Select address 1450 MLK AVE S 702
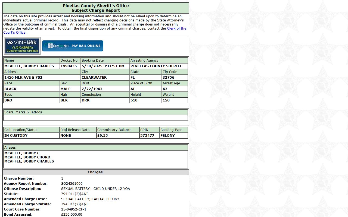This screenshot has width=348, height=217. (42, 78)
